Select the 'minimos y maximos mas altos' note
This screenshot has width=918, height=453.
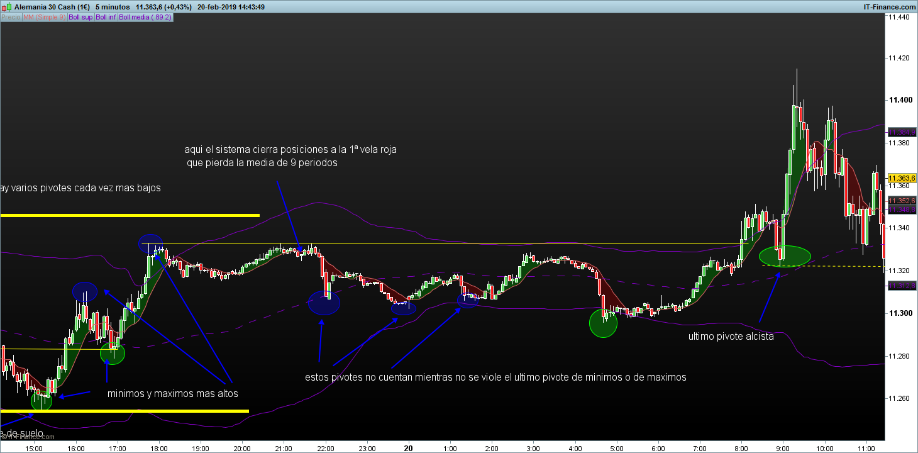(173, 394)
